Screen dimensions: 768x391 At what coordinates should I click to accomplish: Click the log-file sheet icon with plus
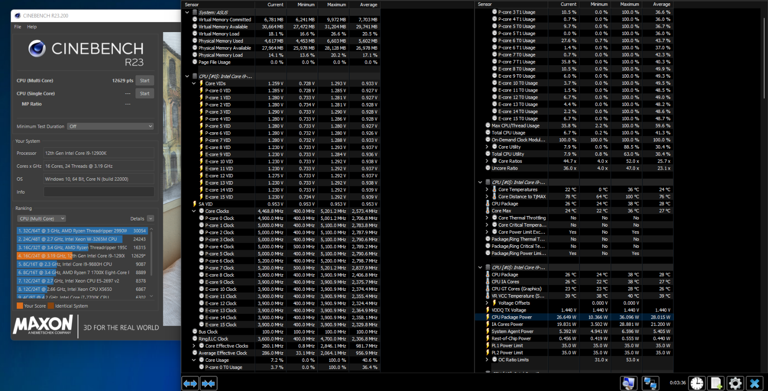(x=716, y=383)
